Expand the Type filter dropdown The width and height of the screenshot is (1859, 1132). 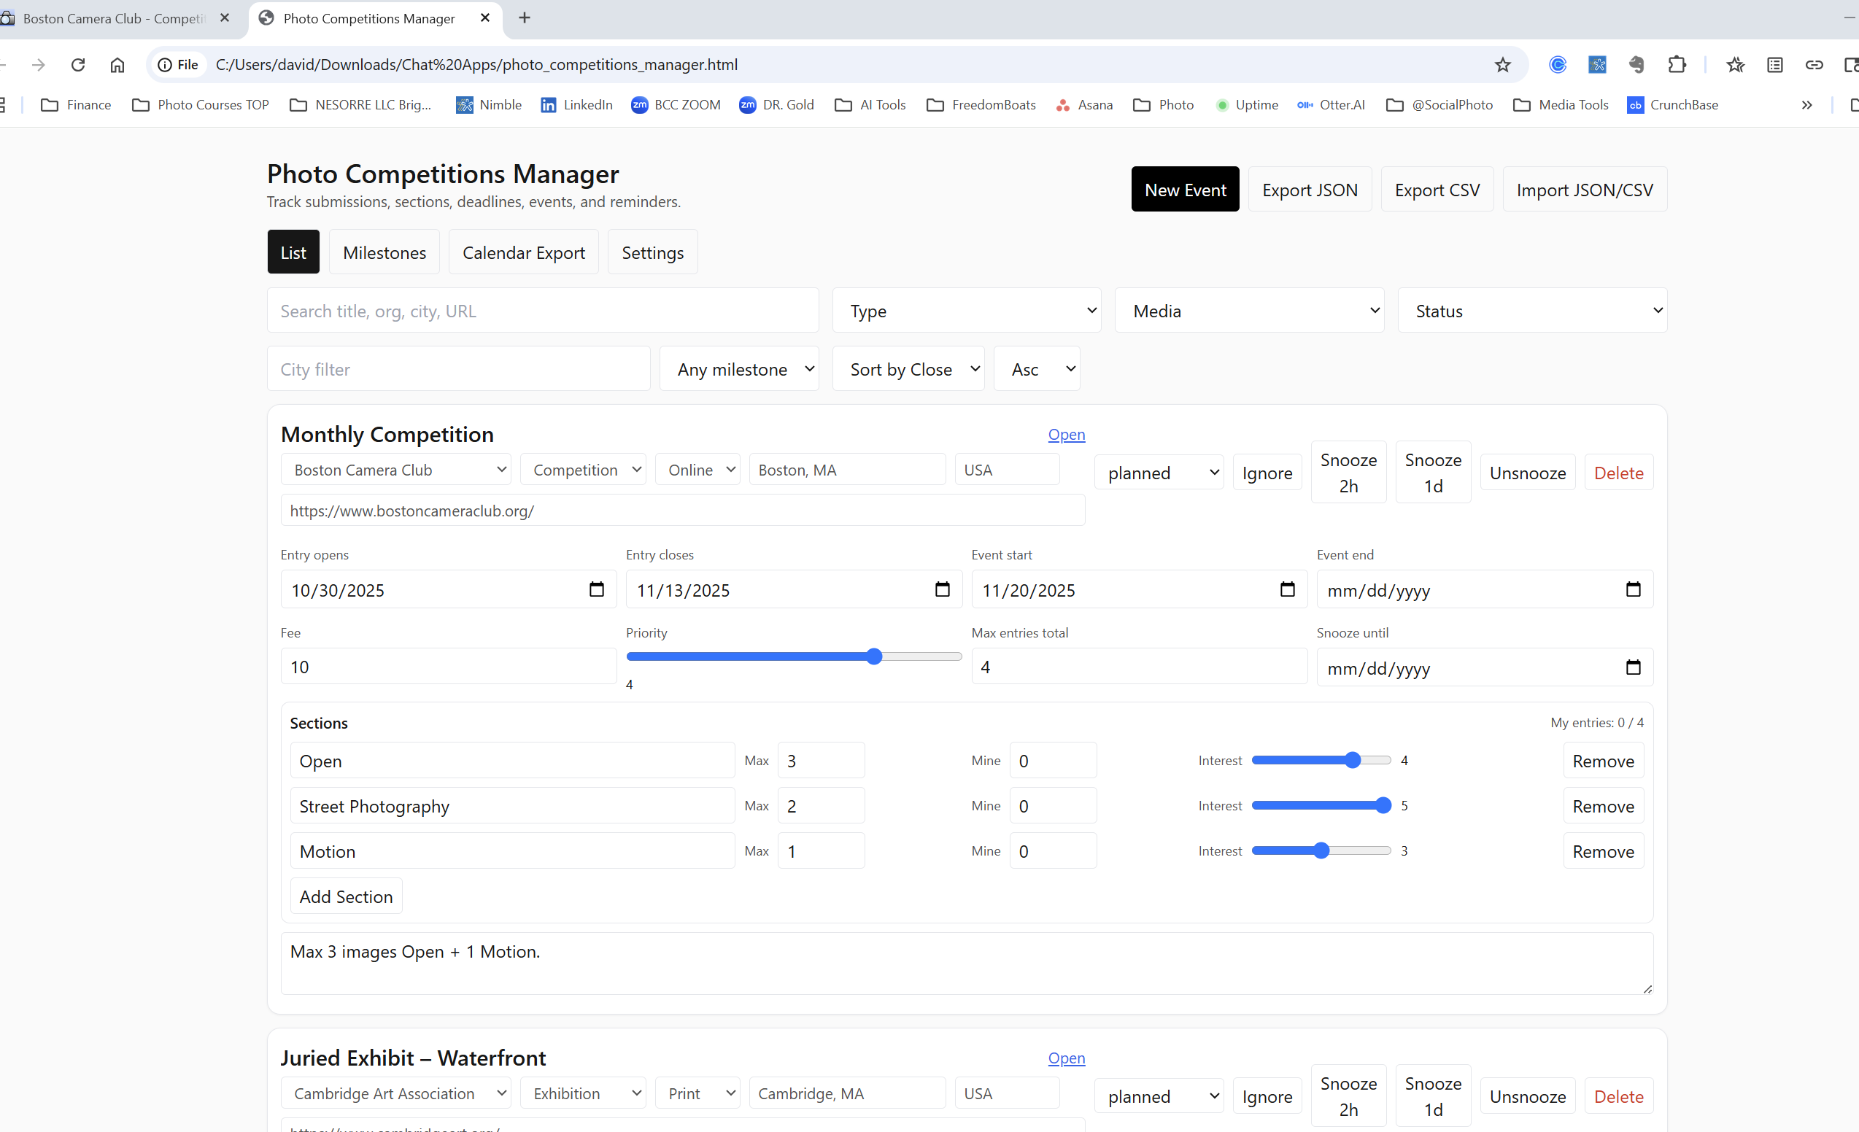point(966,311)
